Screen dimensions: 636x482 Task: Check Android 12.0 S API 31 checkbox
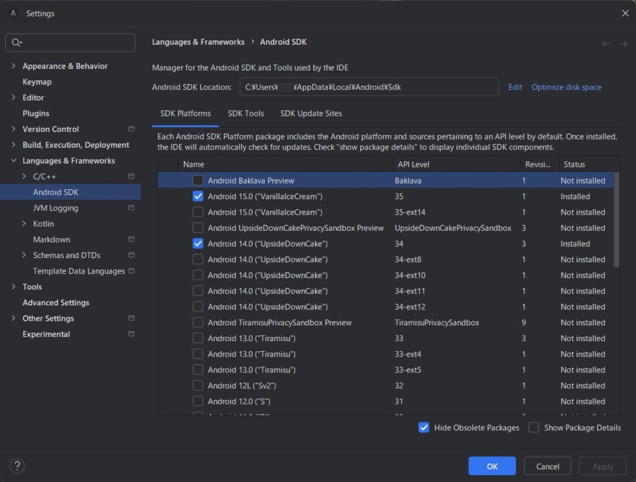pos(198,401)
